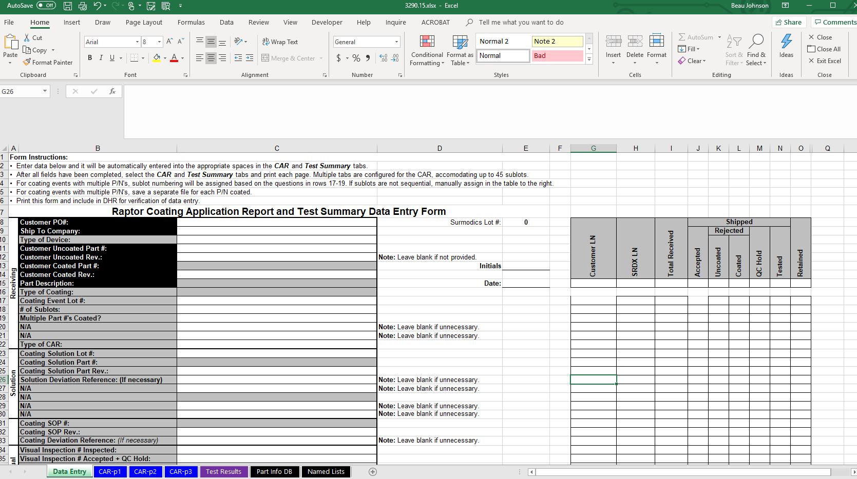
Task: Expand the AutoSum dropdown arrow
Action: (719, 37)
